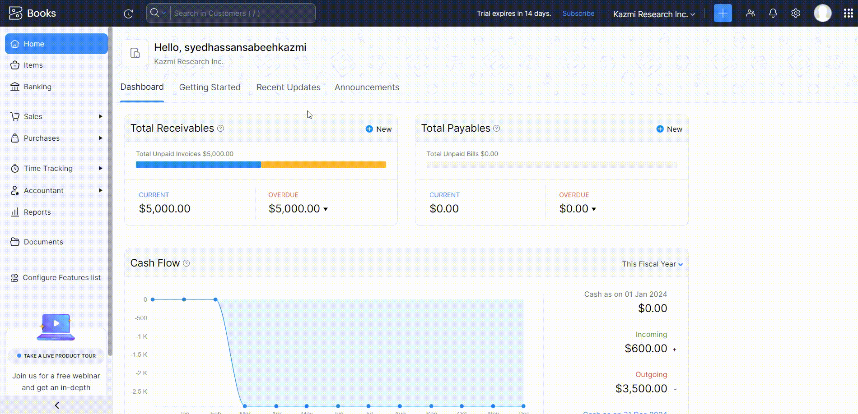Click the live product tour video thumbnail
The height and width of the screenshot is (414, 858).
pyautogui.click(x=56, y=327)
